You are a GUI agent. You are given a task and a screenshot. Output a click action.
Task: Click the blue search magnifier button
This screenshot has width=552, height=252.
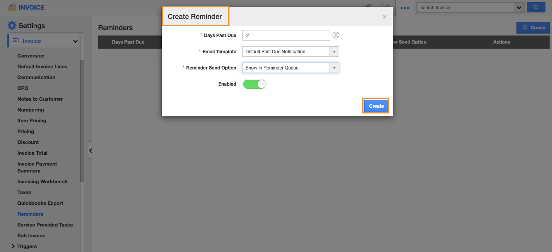[x=536, y=7]
